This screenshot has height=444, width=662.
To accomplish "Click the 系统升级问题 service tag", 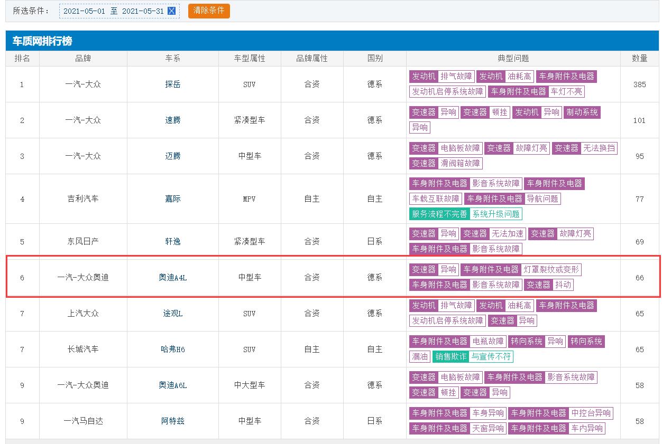I will point(496,214).
